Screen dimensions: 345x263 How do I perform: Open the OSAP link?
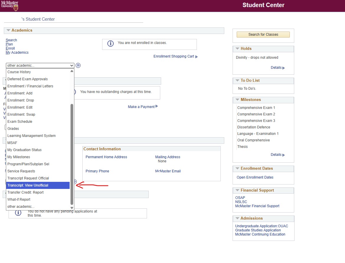click(x=240, y=198)
